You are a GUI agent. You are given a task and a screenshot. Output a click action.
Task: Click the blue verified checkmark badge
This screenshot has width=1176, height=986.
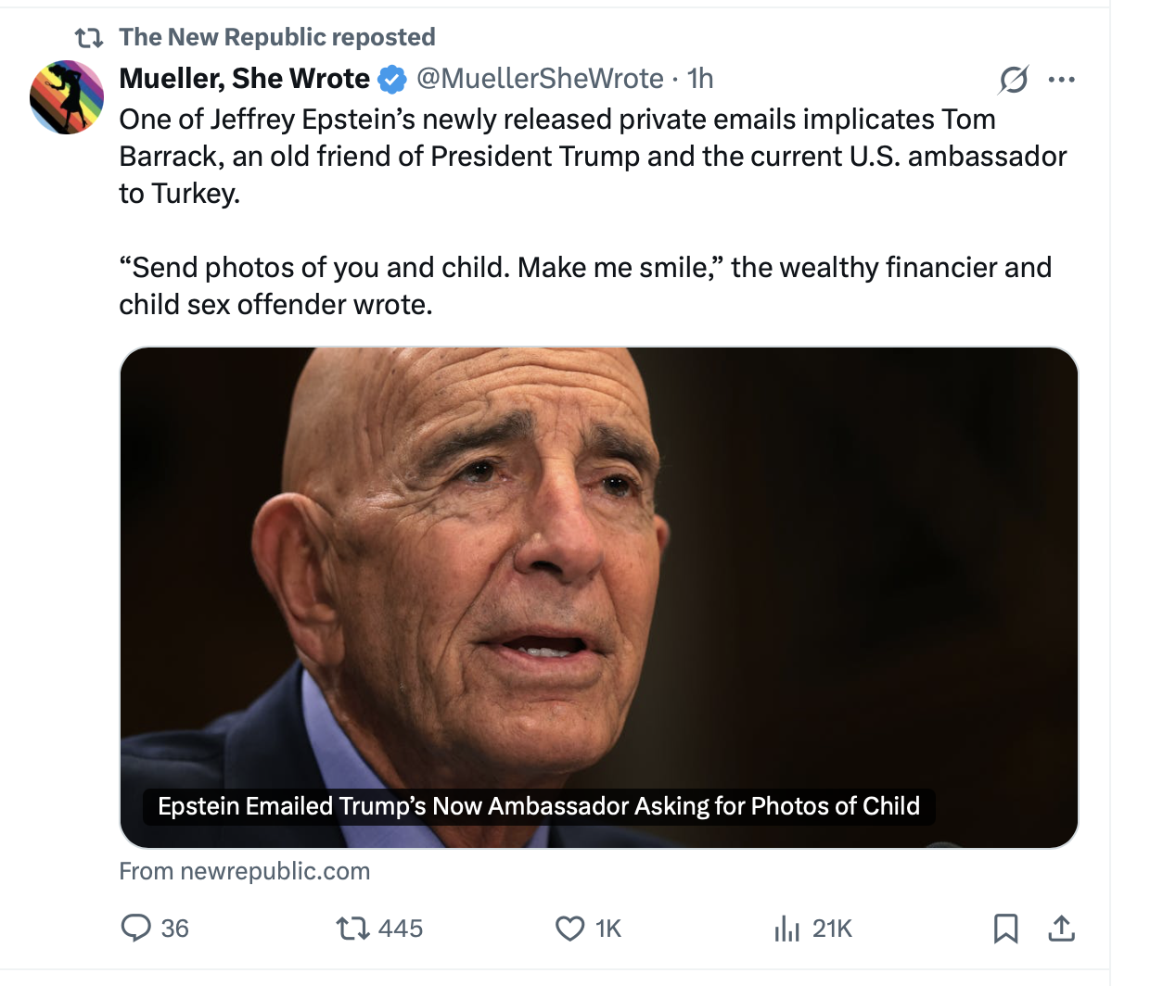pos(393,80)
